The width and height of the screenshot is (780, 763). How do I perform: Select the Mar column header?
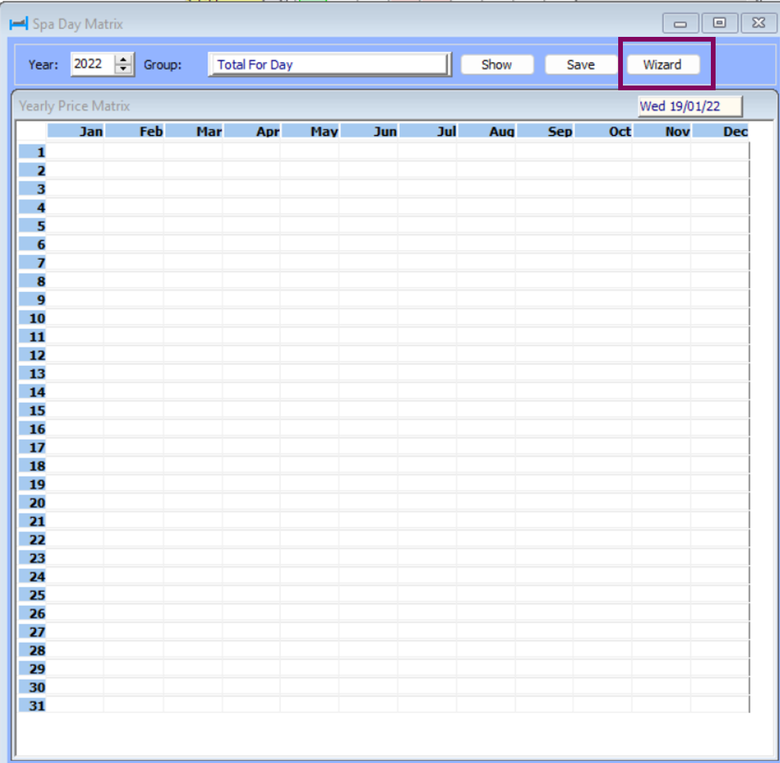[x=193, y=131]
